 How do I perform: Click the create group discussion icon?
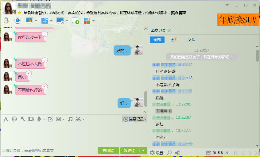coord(75,21)
